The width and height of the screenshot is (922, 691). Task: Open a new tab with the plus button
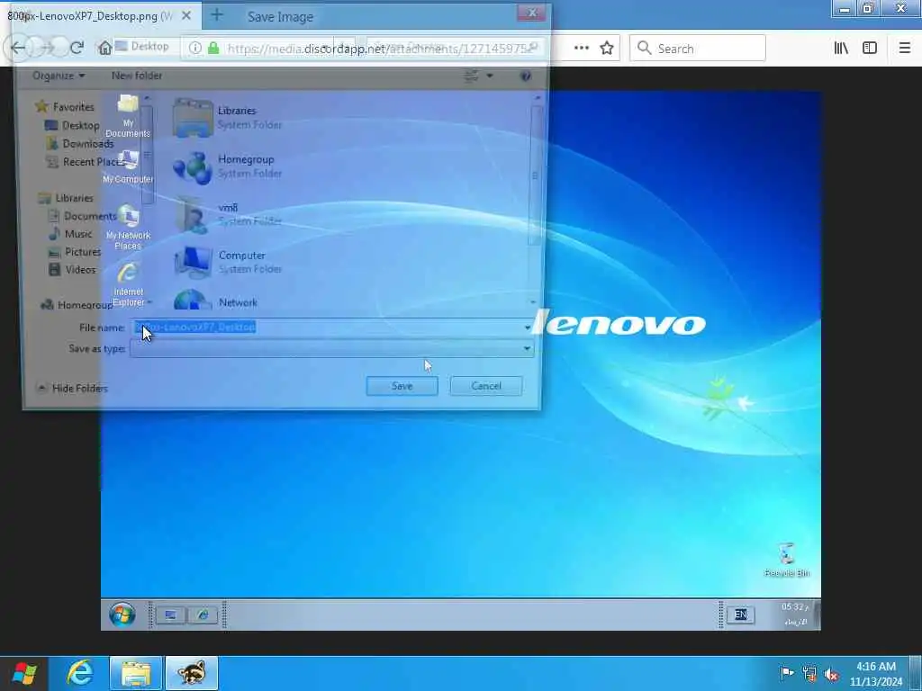click(216, 15)
